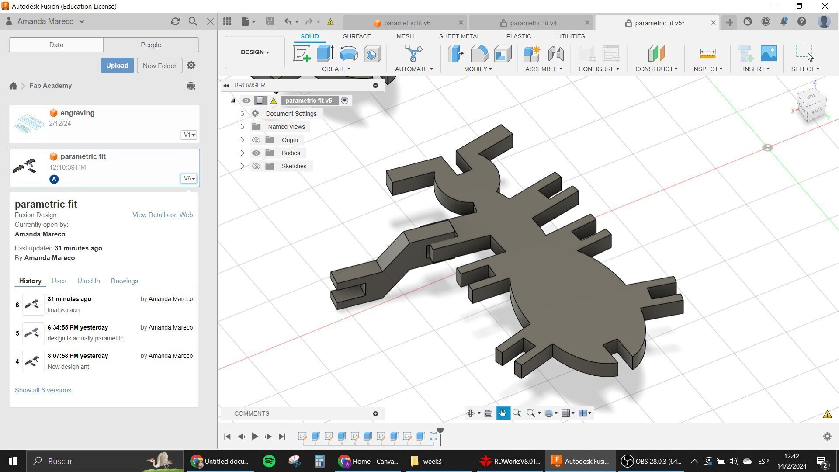Expand the Bodies node
Image resolution: width=839 pixels, height=472 pixels.
pyautogui.click(x=242, y=153)
